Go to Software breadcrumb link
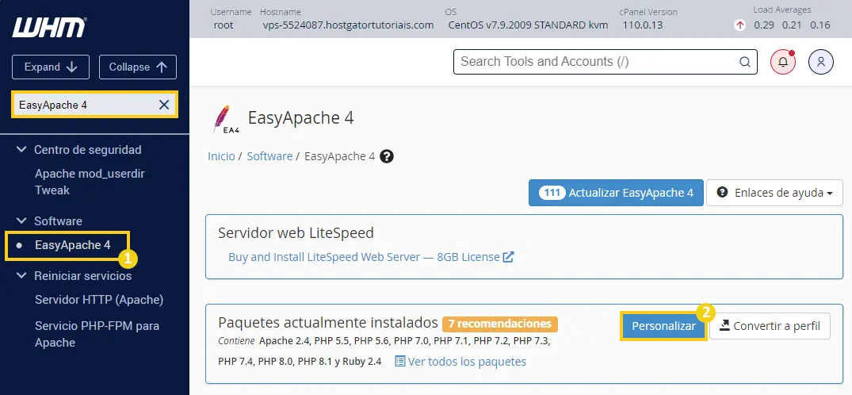This screenshot has height=395, width=852. click(269, 157)
